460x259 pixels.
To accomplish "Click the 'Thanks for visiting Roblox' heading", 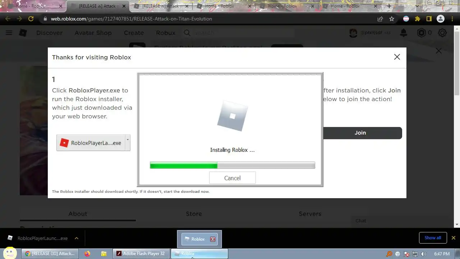I will (x=91, y=57).
